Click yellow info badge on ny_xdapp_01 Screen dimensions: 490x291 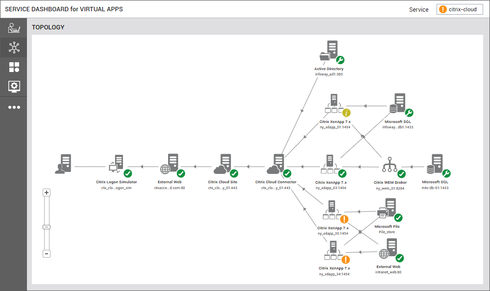click(346, 113)
